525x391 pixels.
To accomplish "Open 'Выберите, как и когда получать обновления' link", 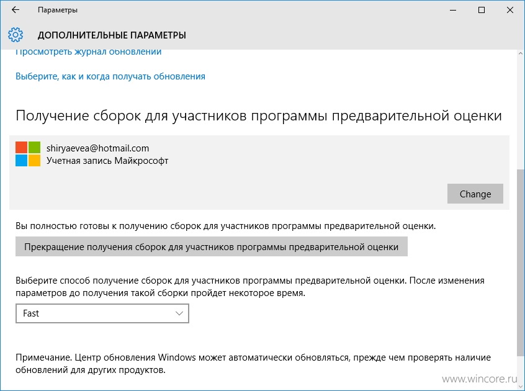I will coord(110,76).
